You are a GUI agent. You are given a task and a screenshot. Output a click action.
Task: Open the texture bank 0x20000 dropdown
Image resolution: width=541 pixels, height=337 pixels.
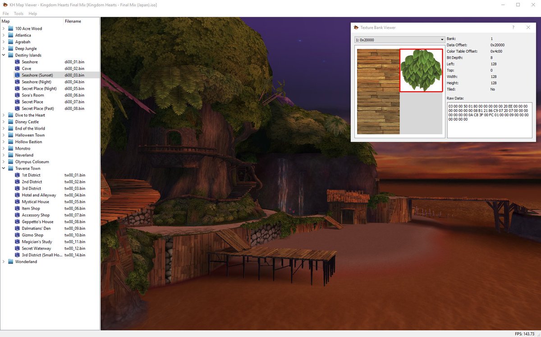(x=399, y=40)
